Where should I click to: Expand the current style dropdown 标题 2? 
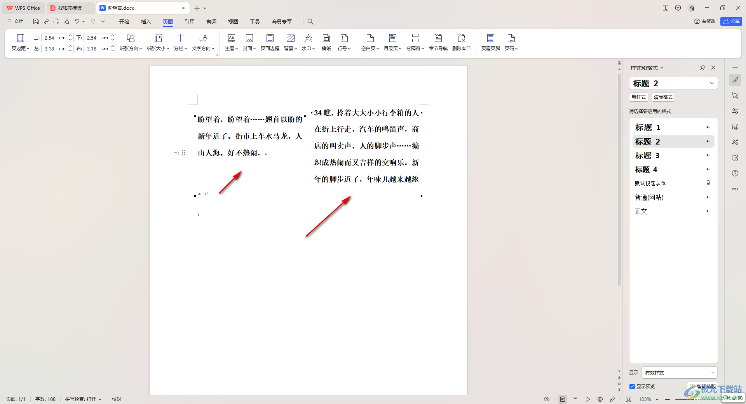(712, 83)
